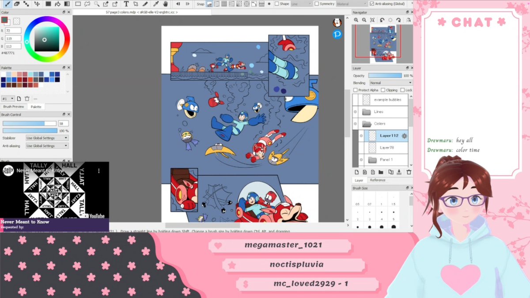
Task: Create a new layer folder
Action: [381, 172]
